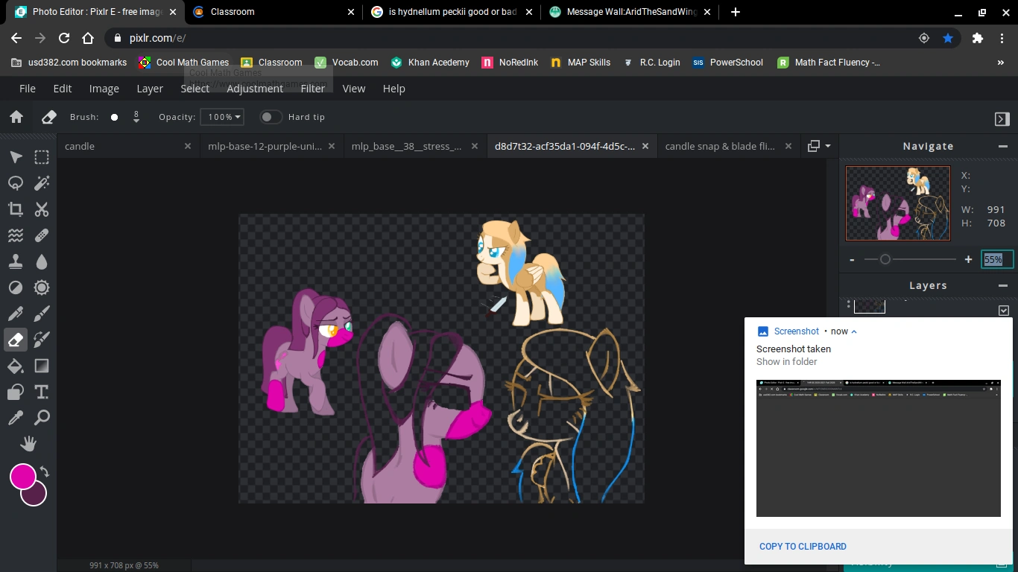
Task: Toggle the layer visibility checkbox
Action: [1004, 310]
